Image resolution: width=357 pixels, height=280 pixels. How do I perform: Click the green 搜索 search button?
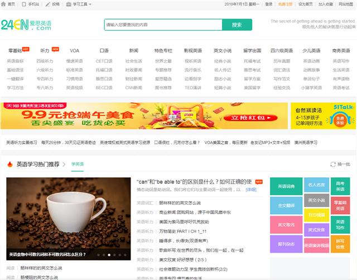click(237, 25)
